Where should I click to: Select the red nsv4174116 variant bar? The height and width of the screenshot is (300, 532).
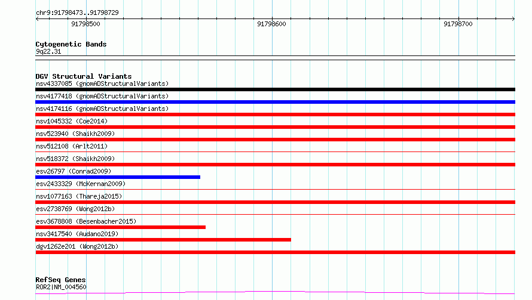pos(275,115)
